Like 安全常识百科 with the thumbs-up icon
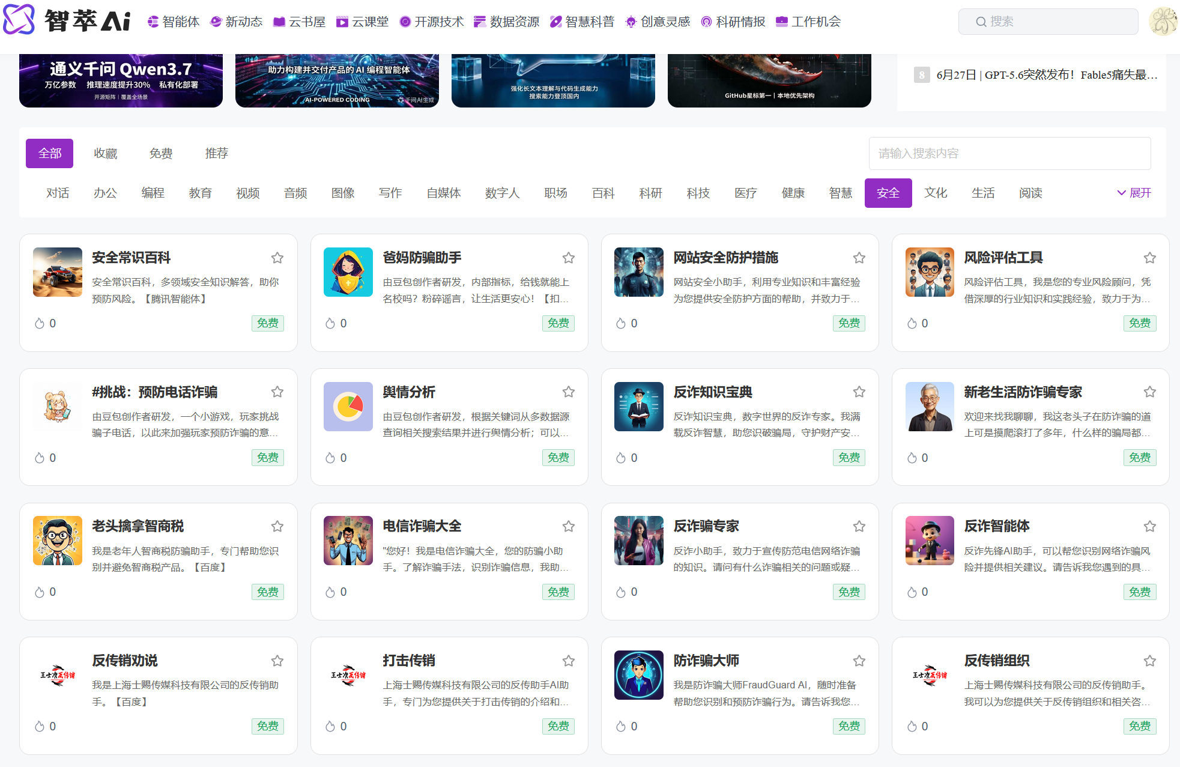1180x767 pixels. coord(40,323)
